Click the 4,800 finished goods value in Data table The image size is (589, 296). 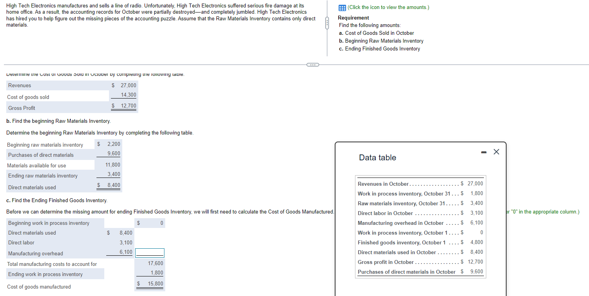[476, 242]
